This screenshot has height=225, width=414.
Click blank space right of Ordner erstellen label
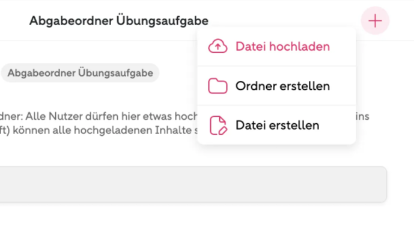click(x=342, y=86)
